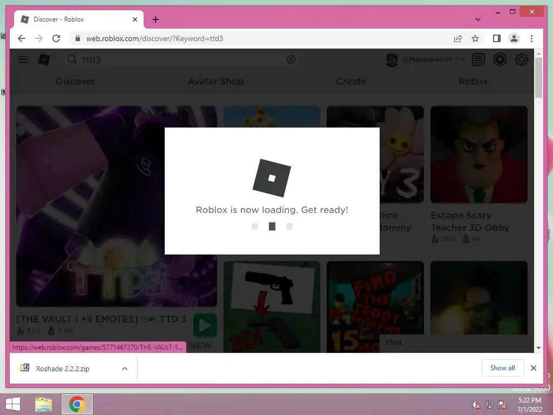Click the muted volume tray icon
Screen dimensions: 553x415
click(x=476, y=405)
